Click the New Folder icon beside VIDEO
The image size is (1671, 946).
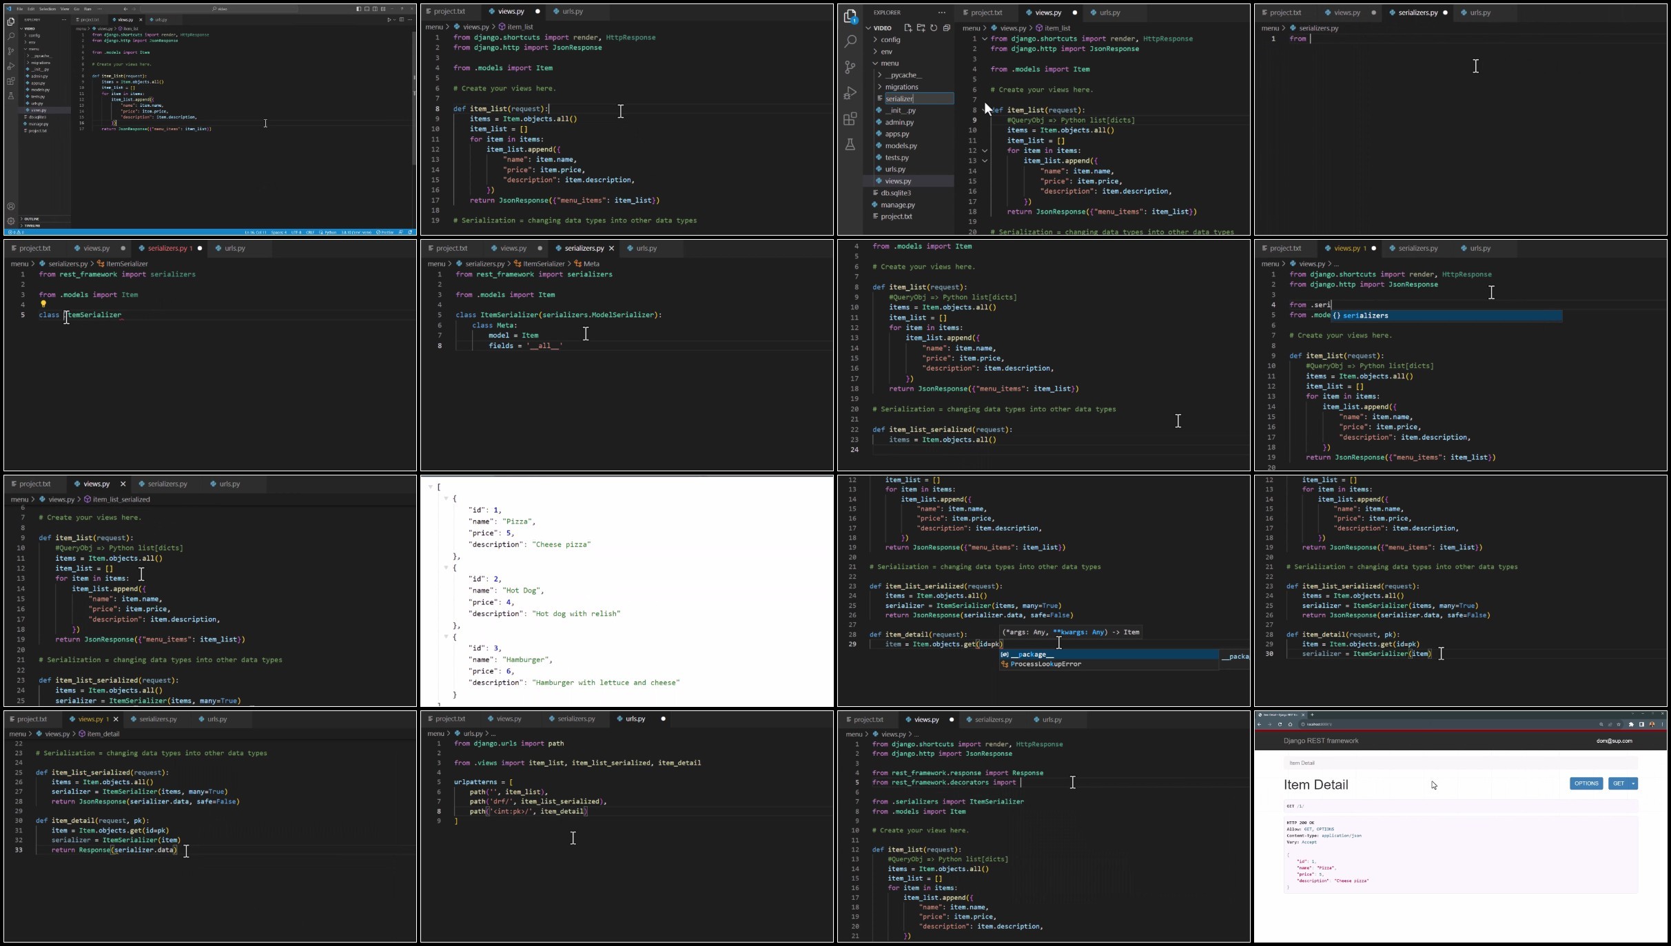click(921, 28)
